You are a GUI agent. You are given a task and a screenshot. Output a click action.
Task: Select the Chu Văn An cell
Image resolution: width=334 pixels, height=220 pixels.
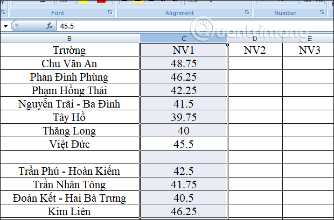coord(70,63)
